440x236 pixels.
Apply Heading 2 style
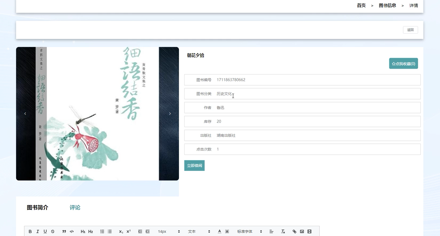pyautogui.click(x=91, y=231)
